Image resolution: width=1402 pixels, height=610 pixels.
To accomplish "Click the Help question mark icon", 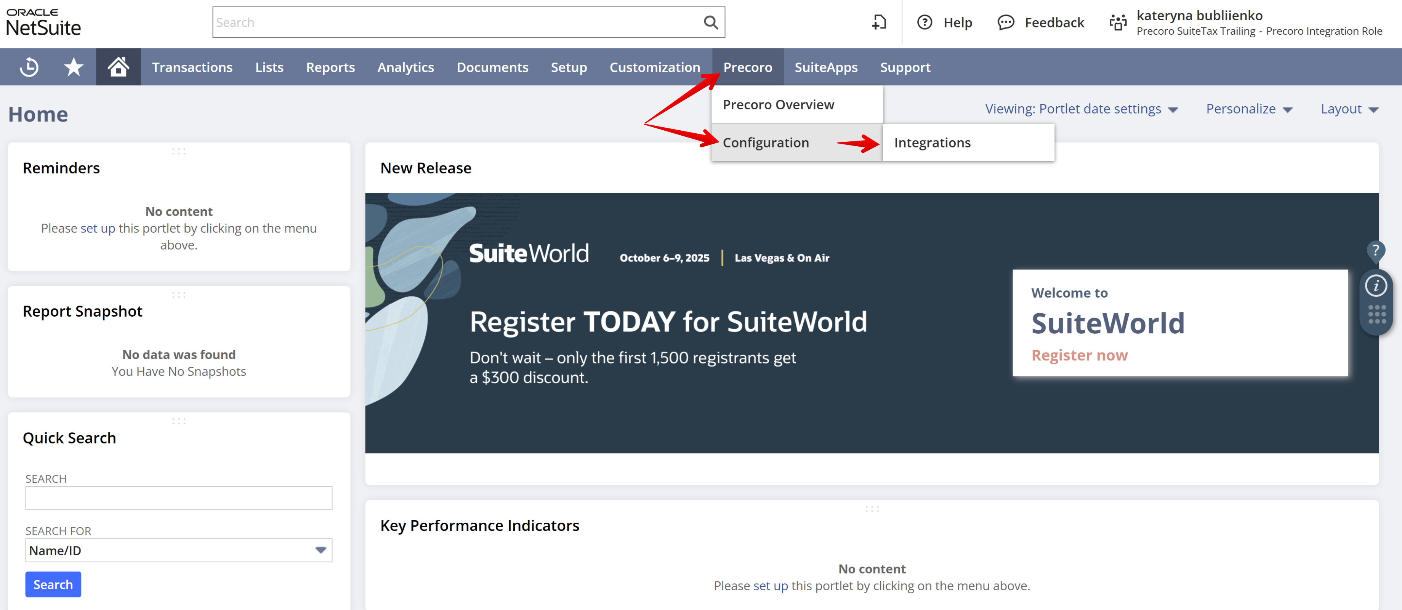I will coord(924,22).
